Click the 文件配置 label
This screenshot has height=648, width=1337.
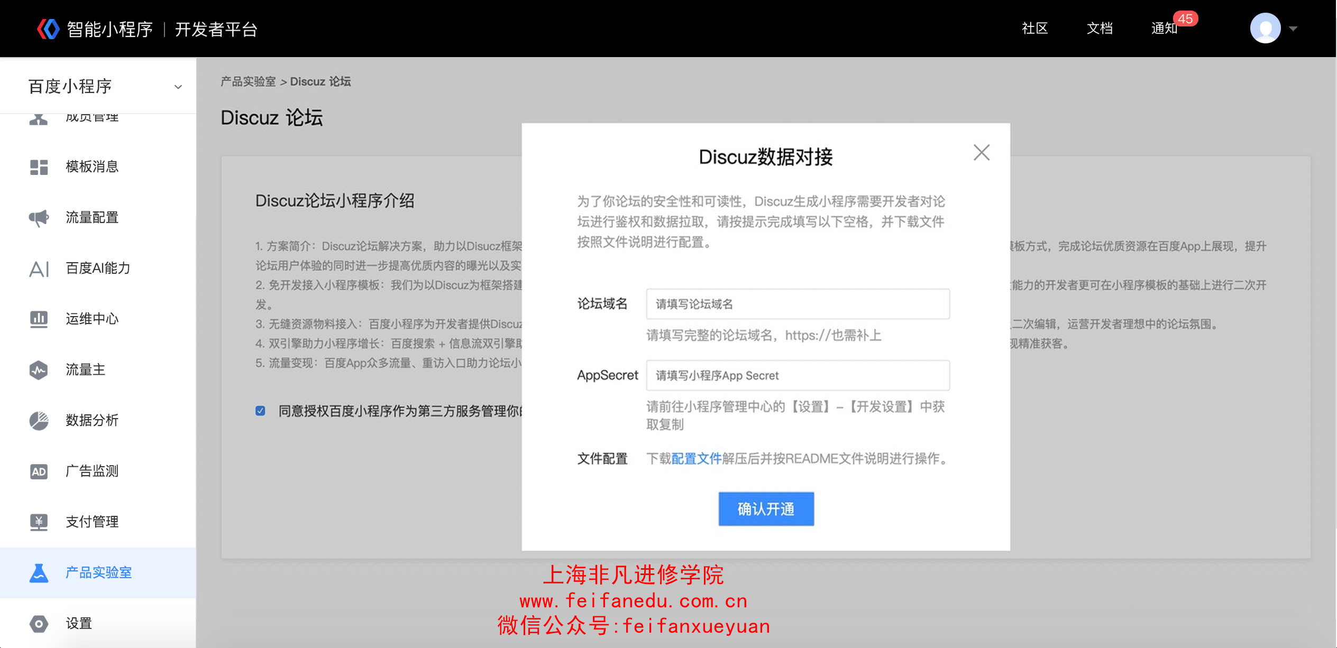tap(602, 459)
